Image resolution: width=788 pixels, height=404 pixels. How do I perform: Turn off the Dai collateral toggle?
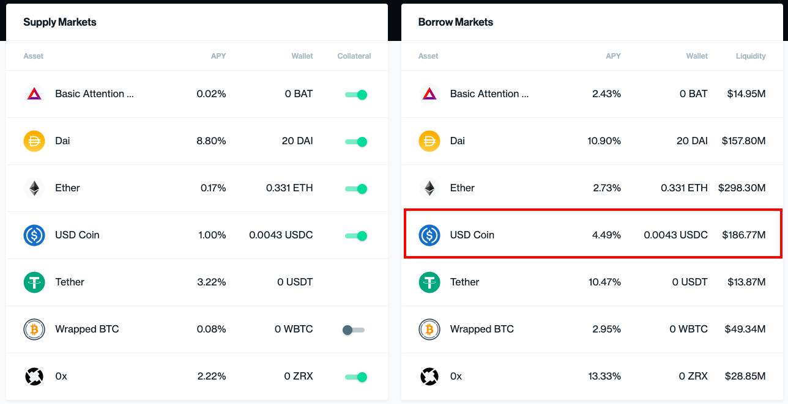(x=355, y=142)
